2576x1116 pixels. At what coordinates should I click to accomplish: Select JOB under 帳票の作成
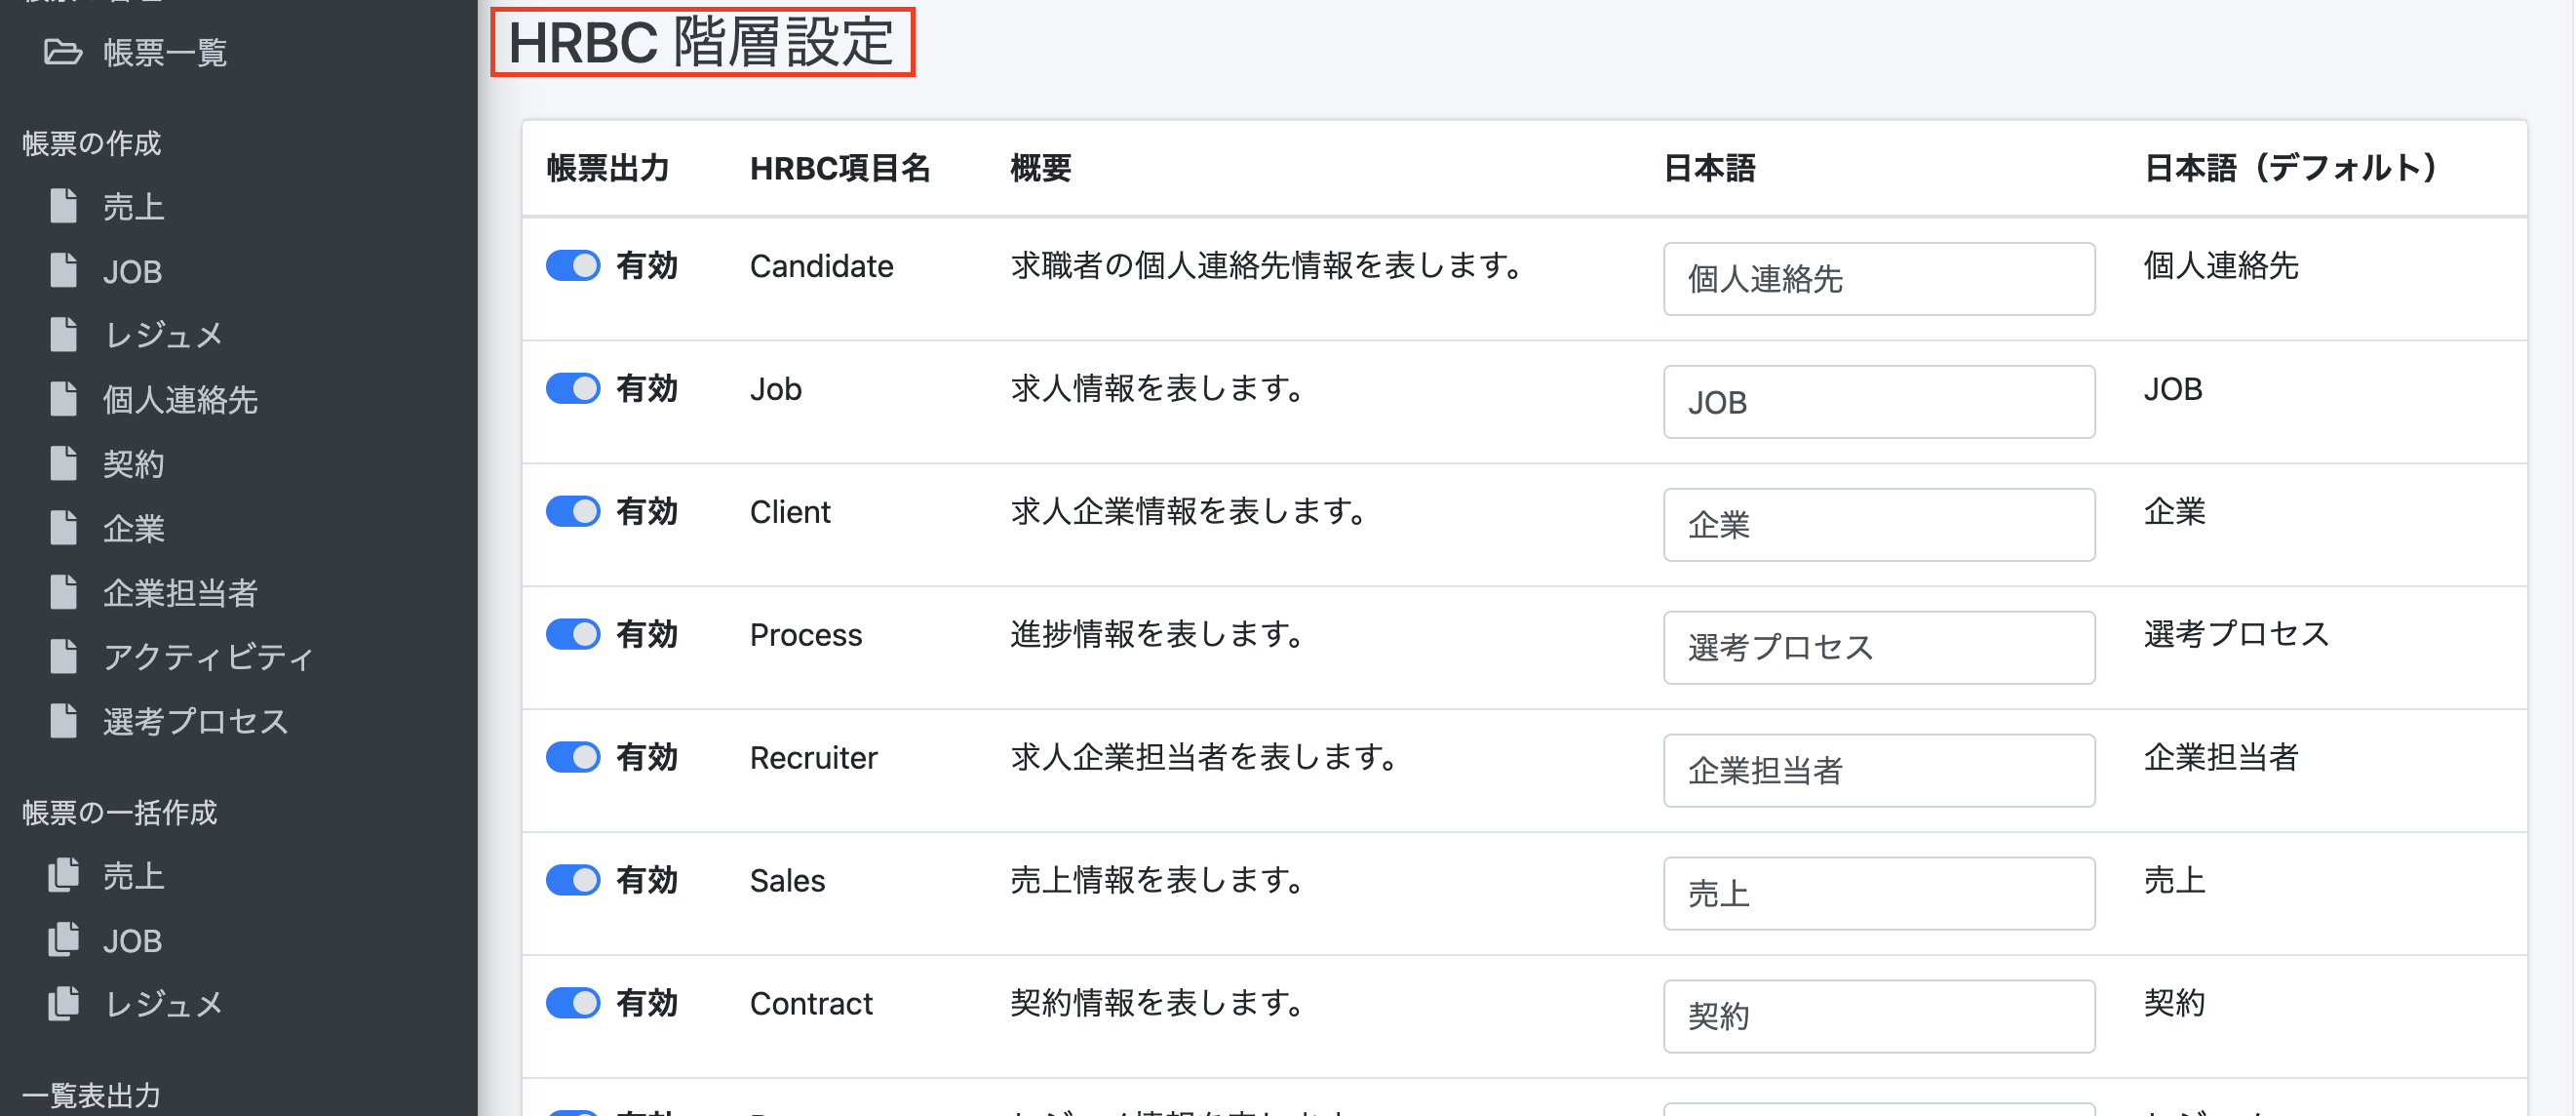(132, 271)
